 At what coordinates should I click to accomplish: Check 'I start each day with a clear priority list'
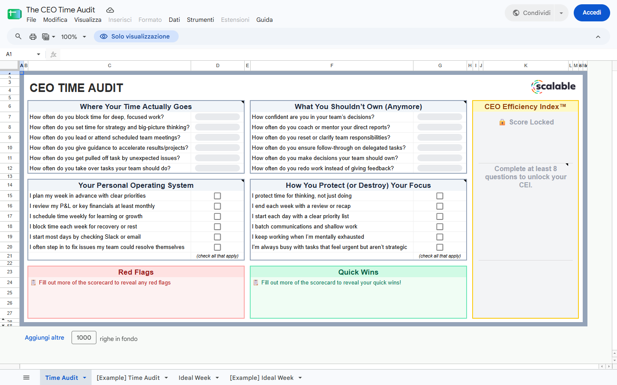440,216
